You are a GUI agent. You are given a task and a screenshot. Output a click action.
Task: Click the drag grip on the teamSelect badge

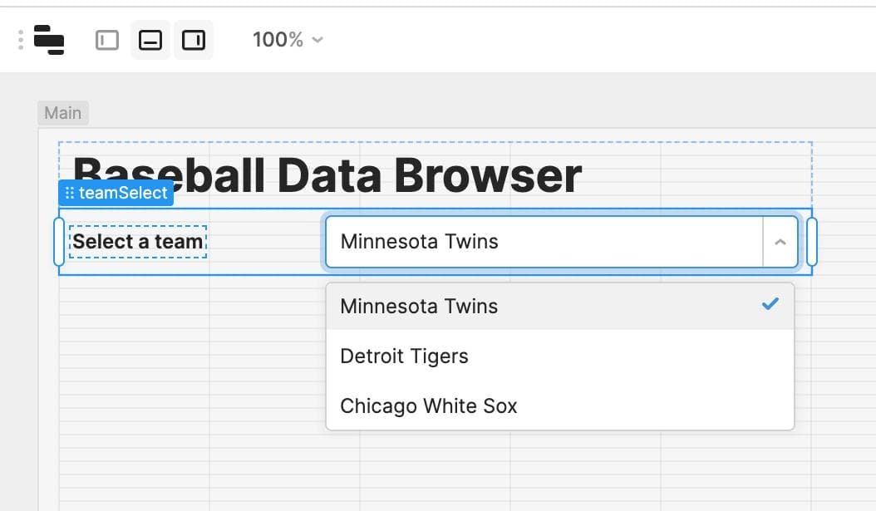pos(70,193)
